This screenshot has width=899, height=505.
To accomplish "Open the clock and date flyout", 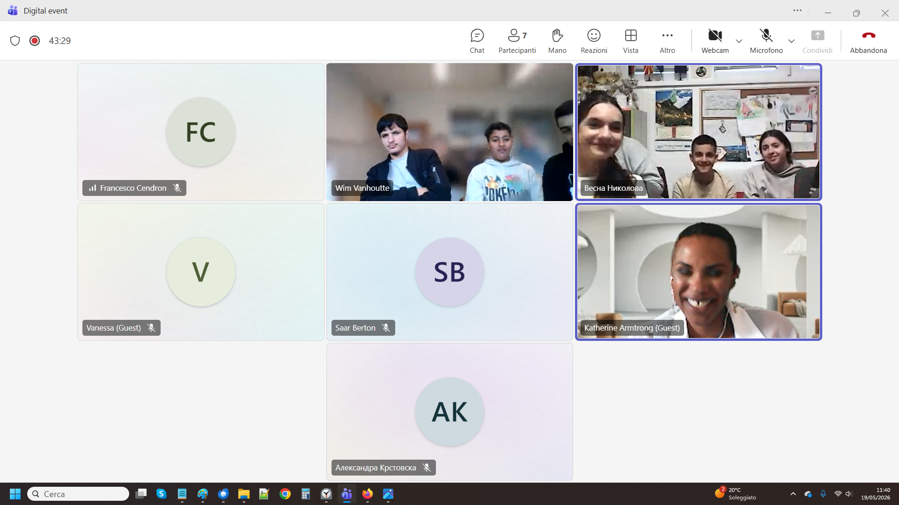I will point(875,494).
